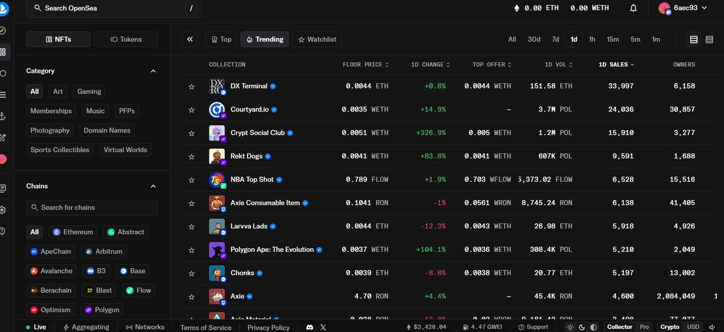Switch to the Tokens tab

pyautogui.click(x=126, y=39)
